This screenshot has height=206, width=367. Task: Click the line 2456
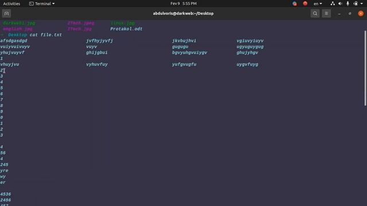6,200
